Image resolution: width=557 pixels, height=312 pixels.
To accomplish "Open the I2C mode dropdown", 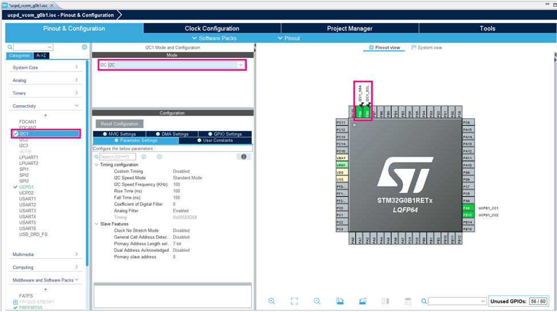I will [240, 65].
